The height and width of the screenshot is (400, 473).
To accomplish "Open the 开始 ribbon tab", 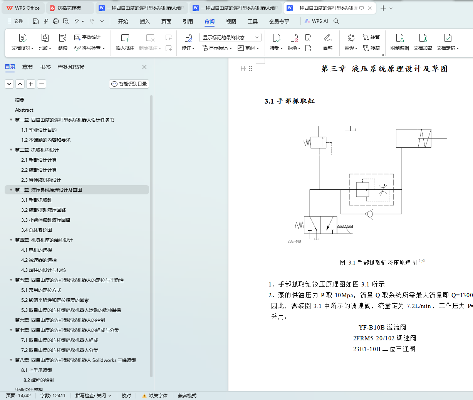I will [123, 21].
